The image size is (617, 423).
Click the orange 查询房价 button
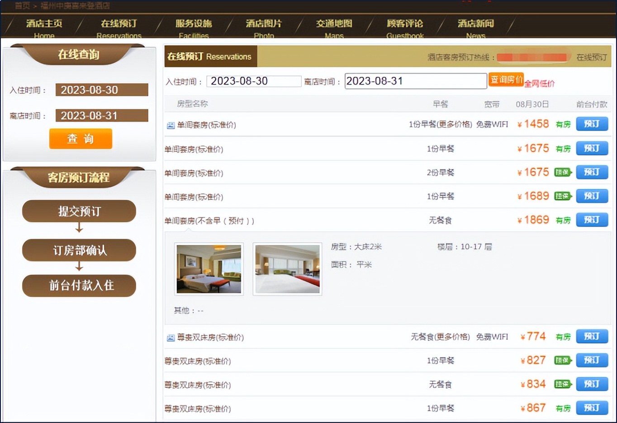(506, 79)
